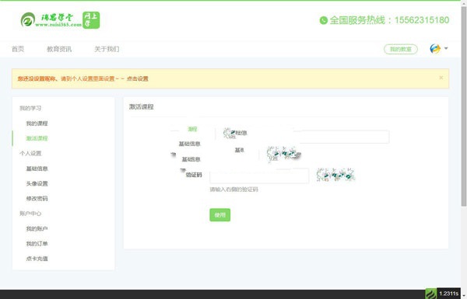The width and height of the screenshot is (467, 299).
Task: Click the page vertical scrollbar
Action: pos(464,107)
